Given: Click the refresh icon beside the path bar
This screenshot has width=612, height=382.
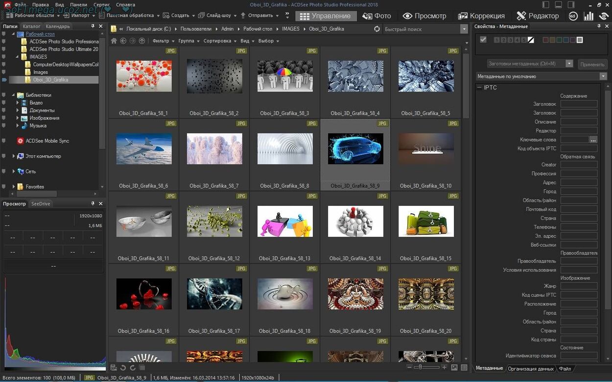Looking at the screenshot, I should pos(377,29).
